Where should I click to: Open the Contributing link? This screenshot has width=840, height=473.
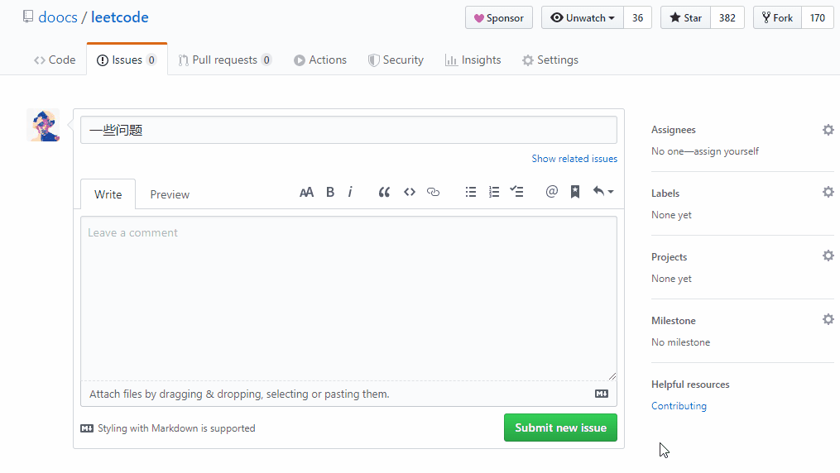pyautogui.click(x=679, y=405)
